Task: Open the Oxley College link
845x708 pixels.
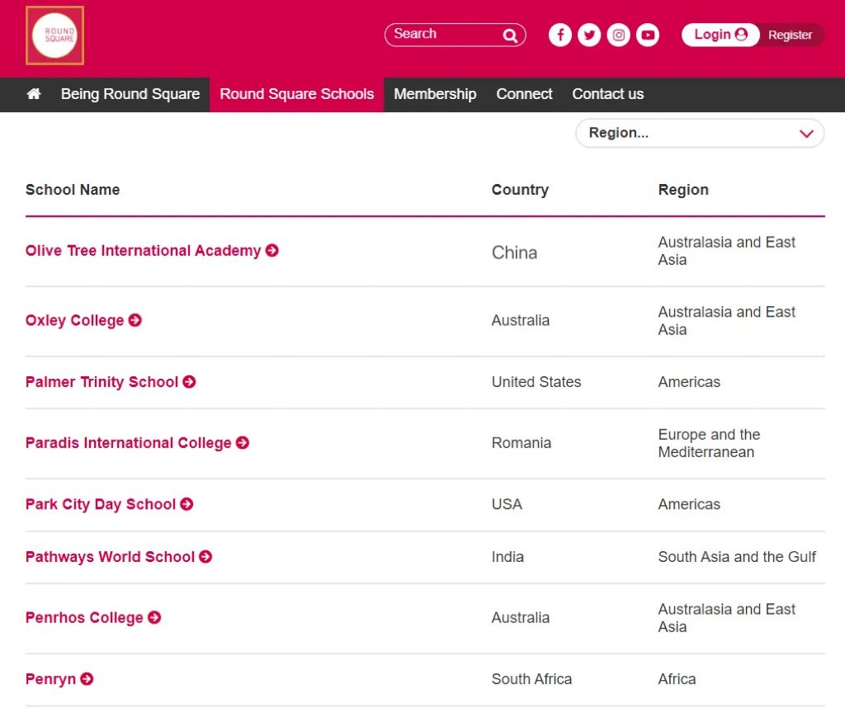Action: click(x=74, y=320)
